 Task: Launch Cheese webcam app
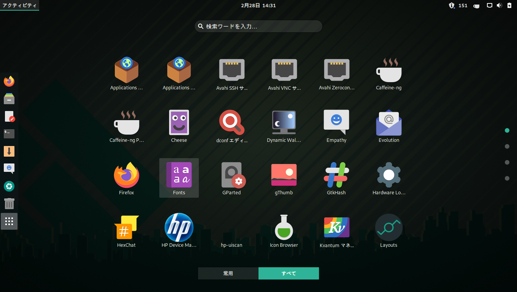[179, 126]
